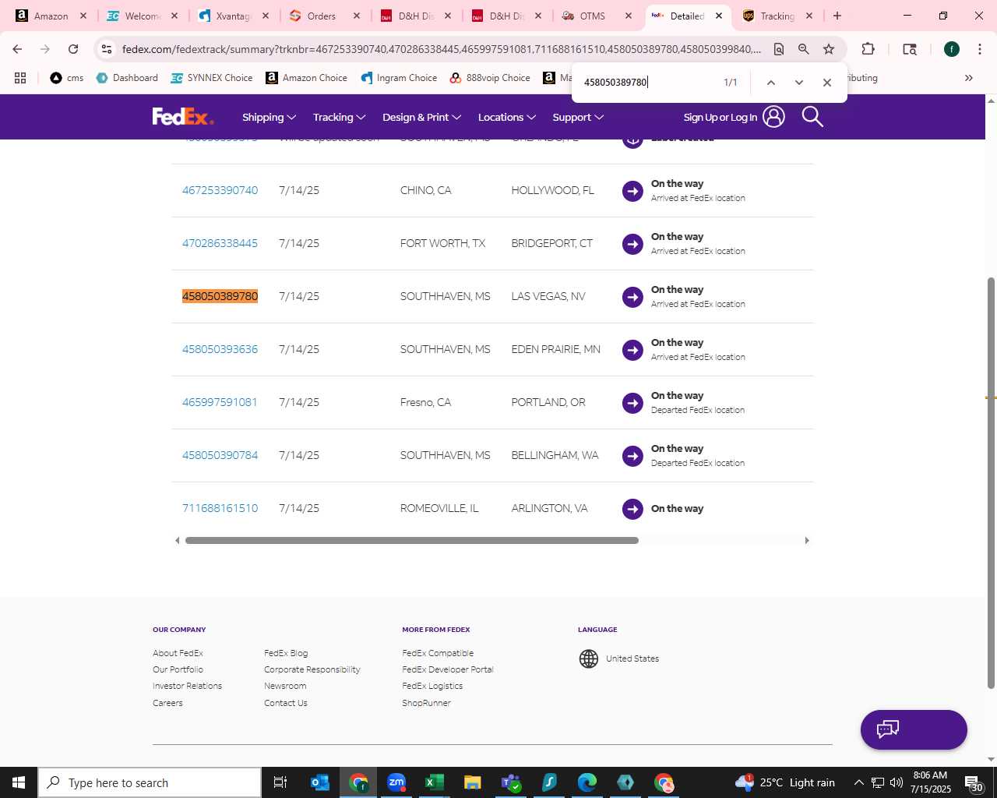The height and width of the screenshot is (798, 997).
Task: Open Zoom from the taskbar
Action: click(x=396, y=782)
